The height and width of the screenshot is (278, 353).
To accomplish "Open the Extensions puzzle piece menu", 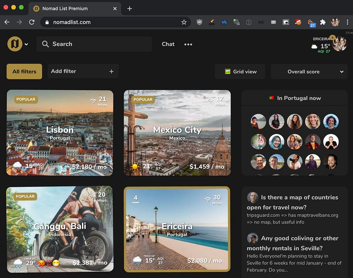I will pos(323,22).
